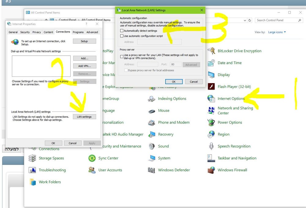Click the Setup button in Internet Properties
Viewport: 306px width, 208px height.
click(84, 41)
